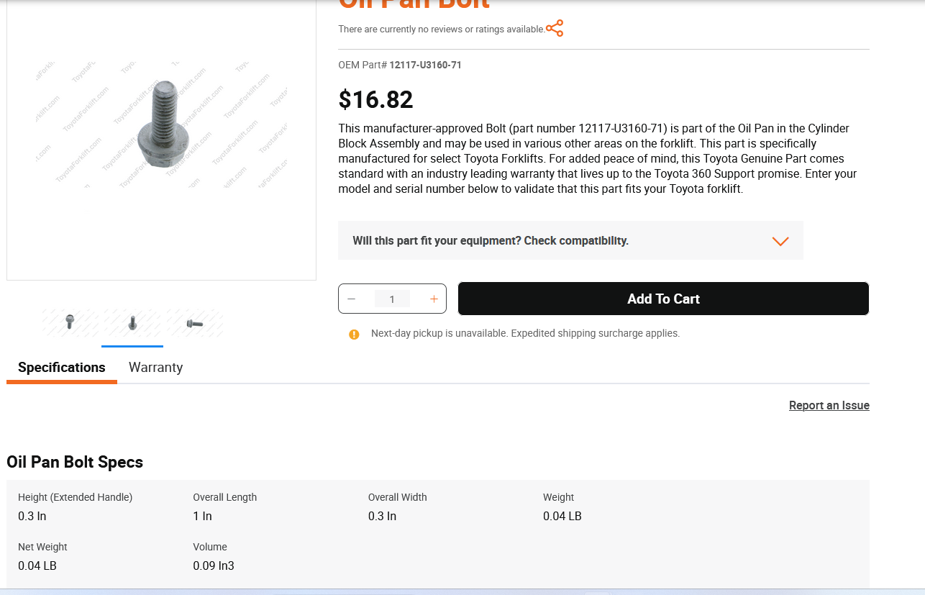The image size is (925, 595).
Task: Open the Report an Issue link
Action: click(x=829, y=406)
